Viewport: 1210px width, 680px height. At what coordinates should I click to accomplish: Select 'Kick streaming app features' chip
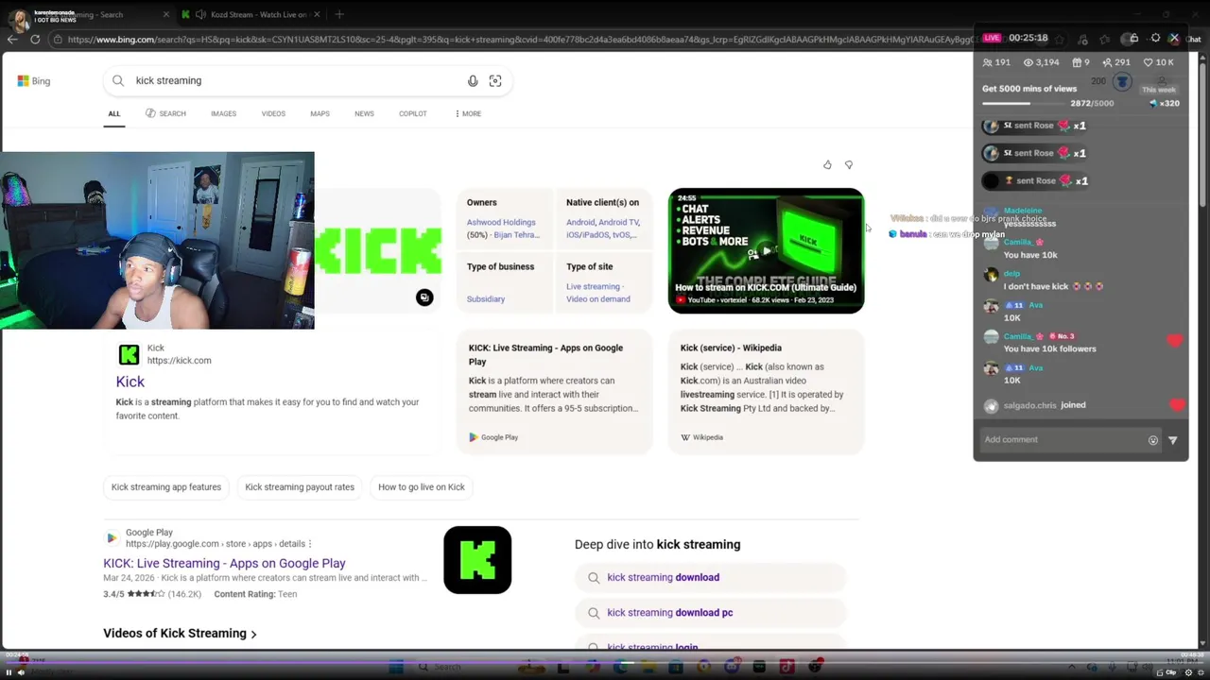click(x=166, y=487)
